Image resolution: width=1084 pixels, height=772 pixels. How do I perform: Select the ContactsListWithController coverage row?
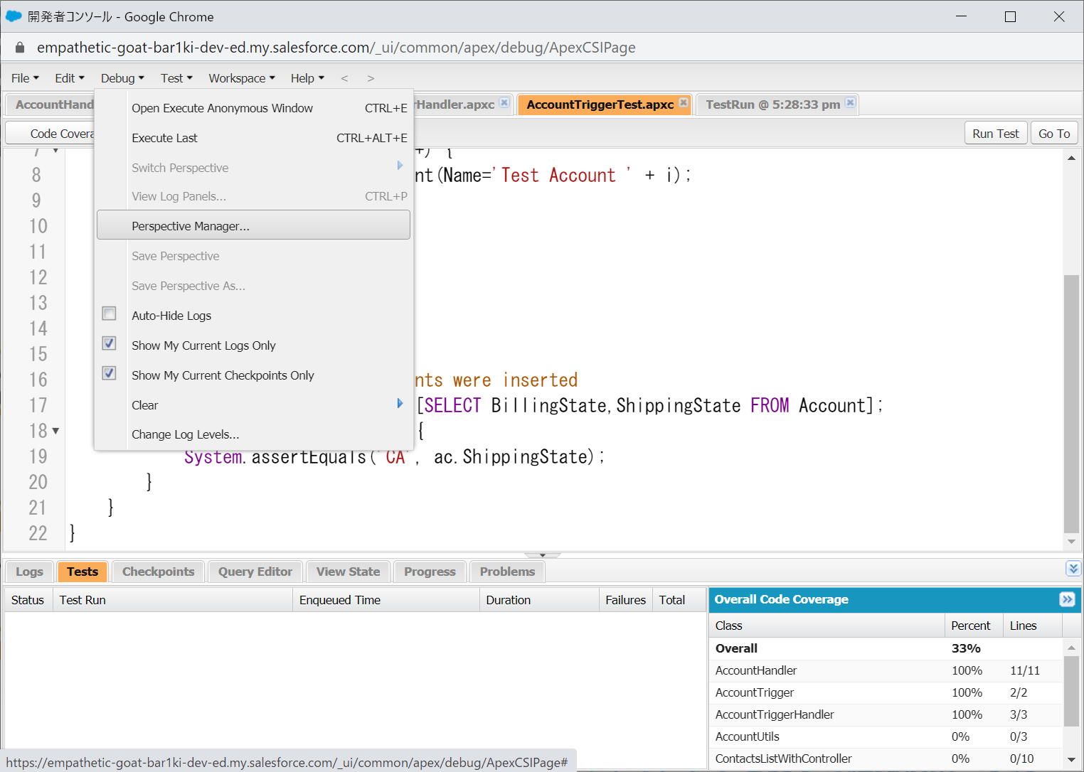(886, 758)
